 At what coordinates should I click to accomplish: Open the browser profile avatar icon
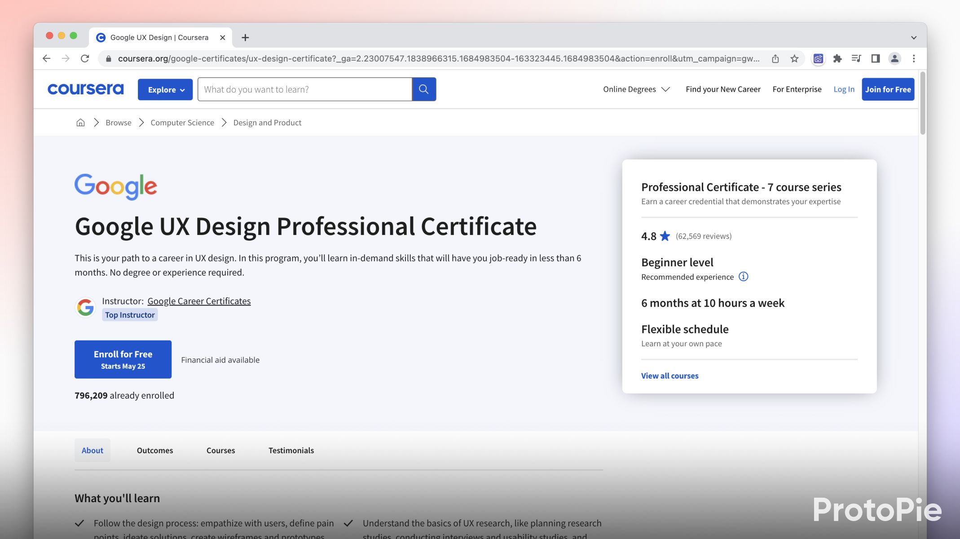[894, 58]
